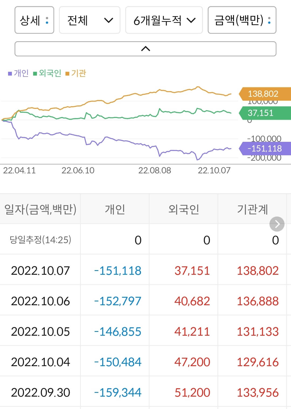Open the 6개월누적 period dropdown
291x409 pixels.
164,20
